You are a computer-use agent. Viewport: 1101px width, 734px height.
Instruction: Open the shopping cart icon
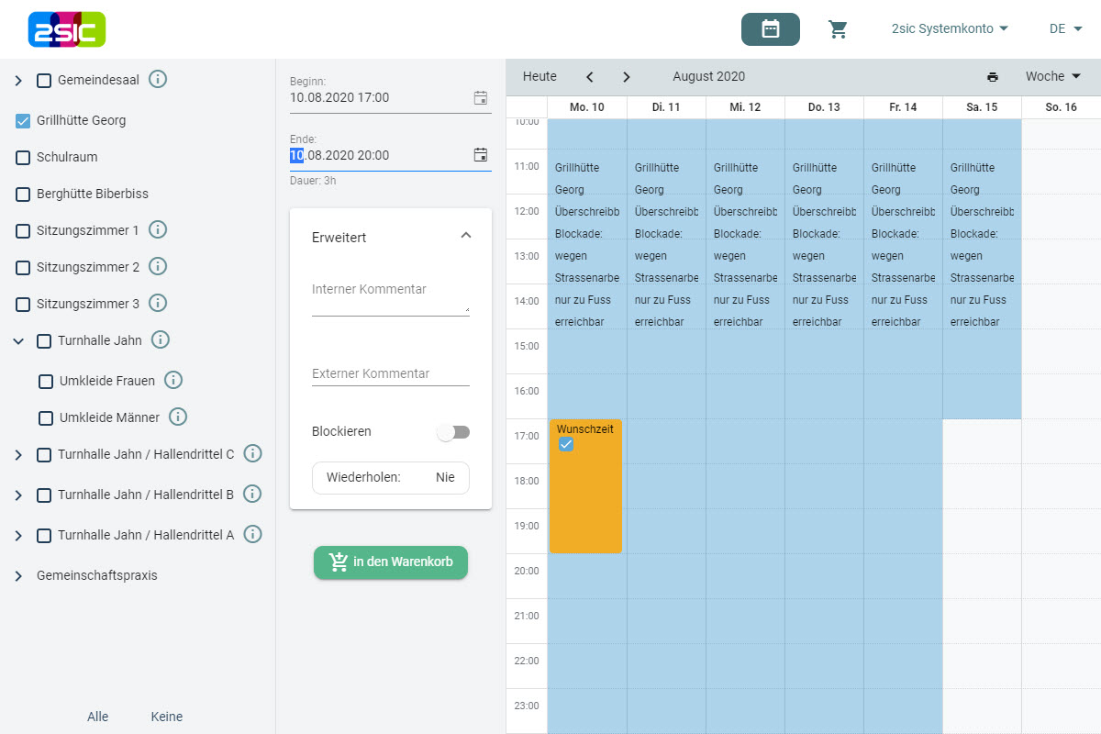click(x=838, y=29)
